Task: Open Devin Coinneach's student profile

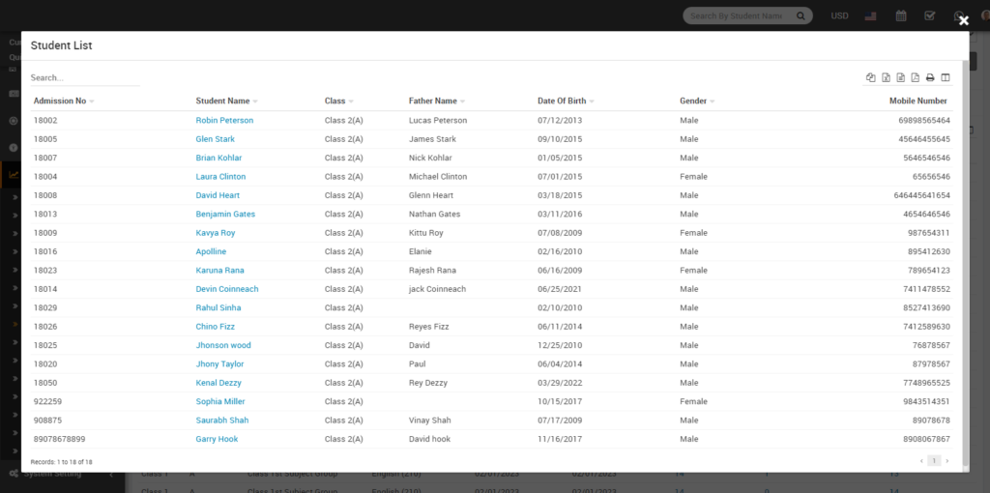Action: (x=227, y=289)
